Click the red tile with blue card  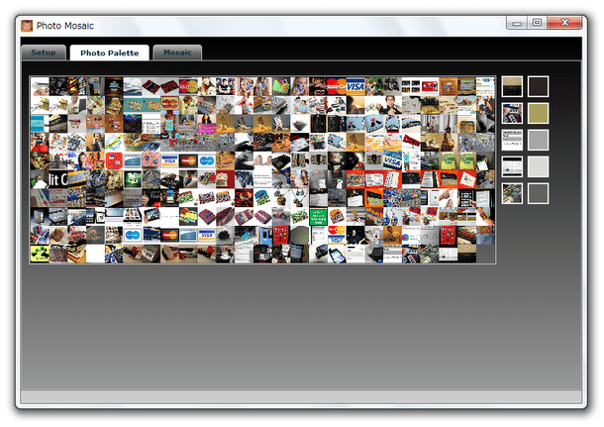coord(114,160)
